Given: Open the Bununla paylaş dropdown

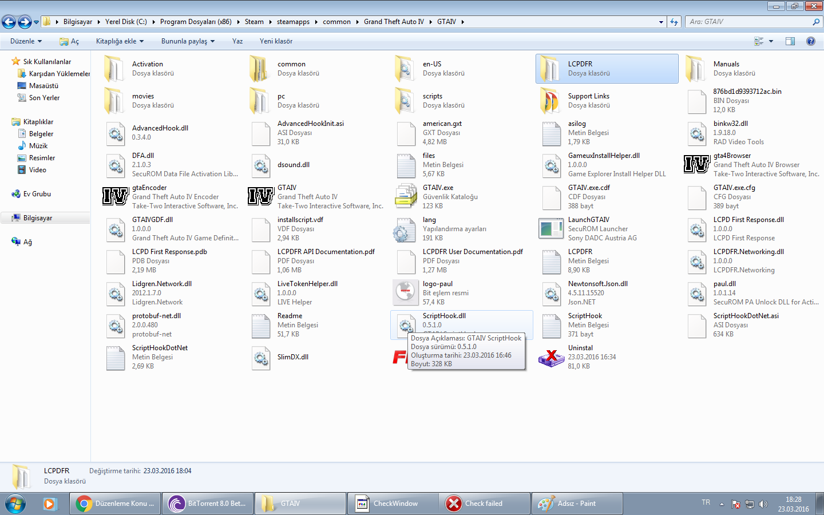Looking at the screenshot, I should pos(188,41).
